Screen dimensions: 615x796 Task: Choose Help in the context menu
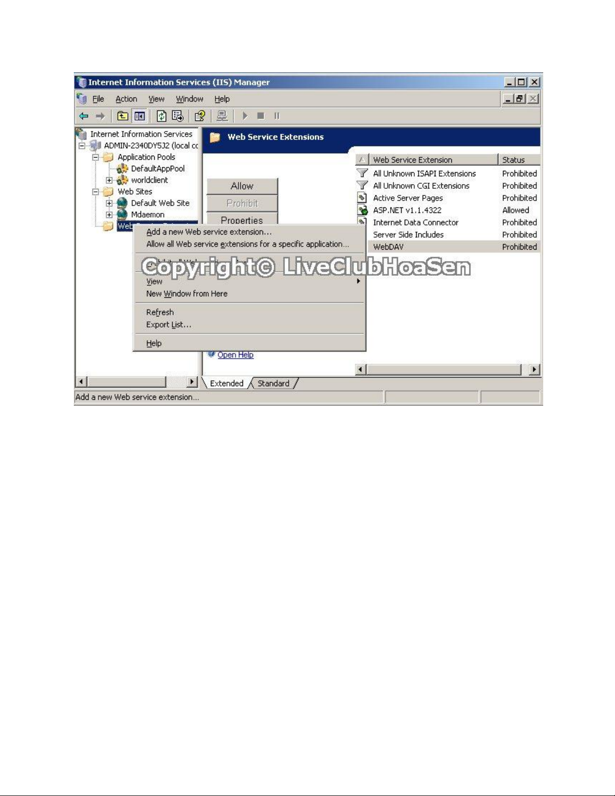(x=250, y=344)
